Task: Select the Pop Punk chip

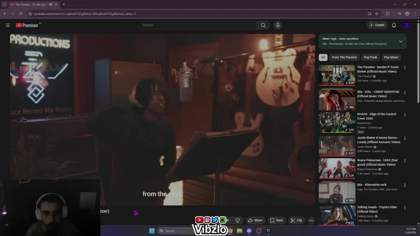Action: [370, 57]
